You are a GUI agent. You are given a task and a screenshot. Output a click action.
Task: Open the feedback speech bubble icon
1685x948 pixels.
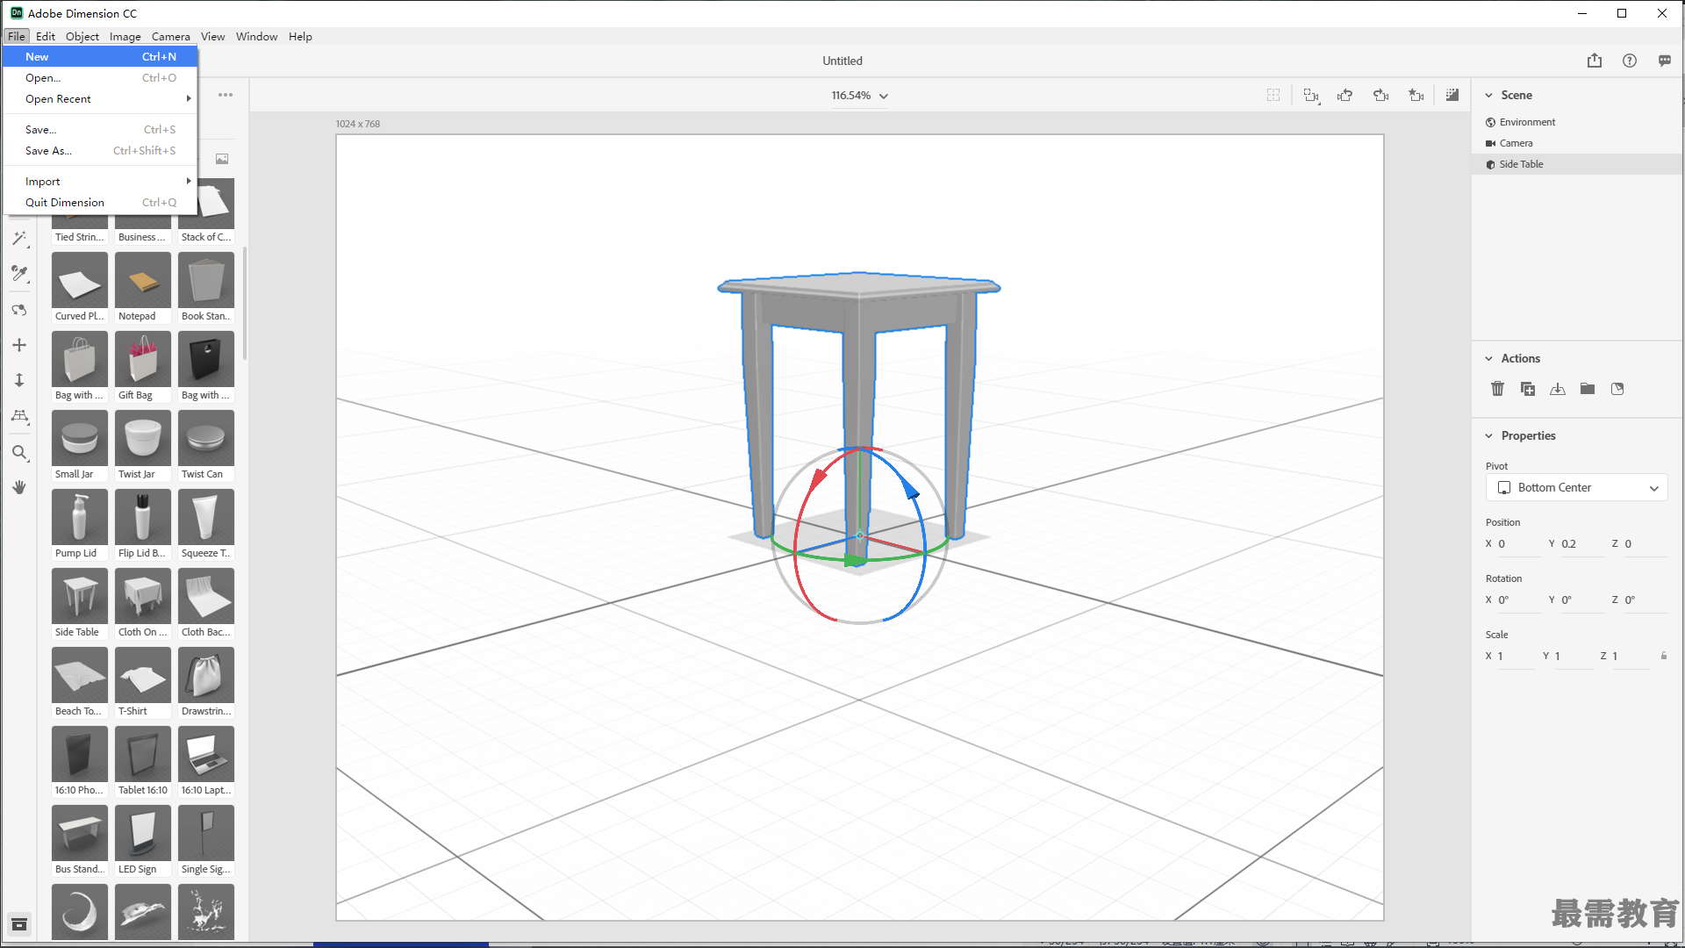pyautogui.click(x=1665, y=61)
